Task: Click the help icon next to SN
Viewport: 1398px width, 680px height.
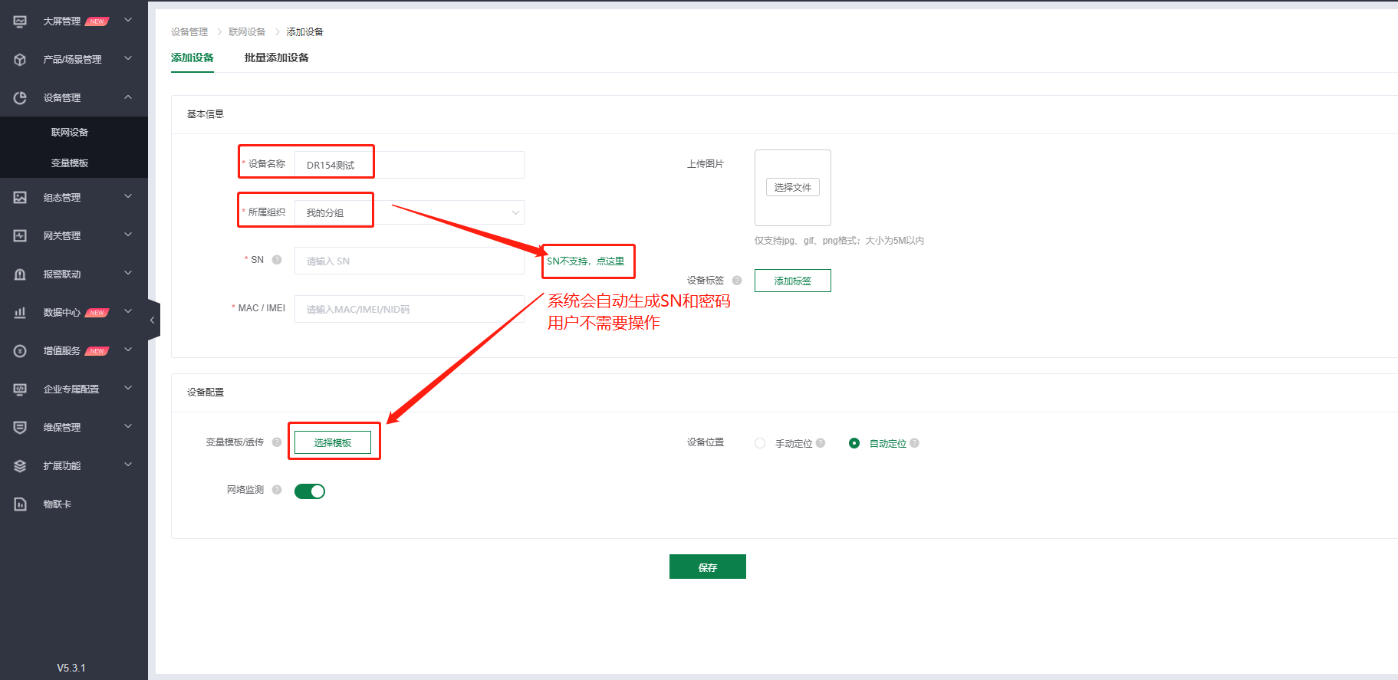Action: coord(277,260)
